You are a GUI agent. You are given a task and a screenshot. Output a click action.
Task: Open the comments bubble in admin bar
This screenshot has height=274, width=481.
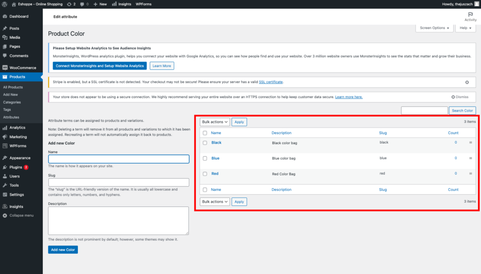coord(82,4)
